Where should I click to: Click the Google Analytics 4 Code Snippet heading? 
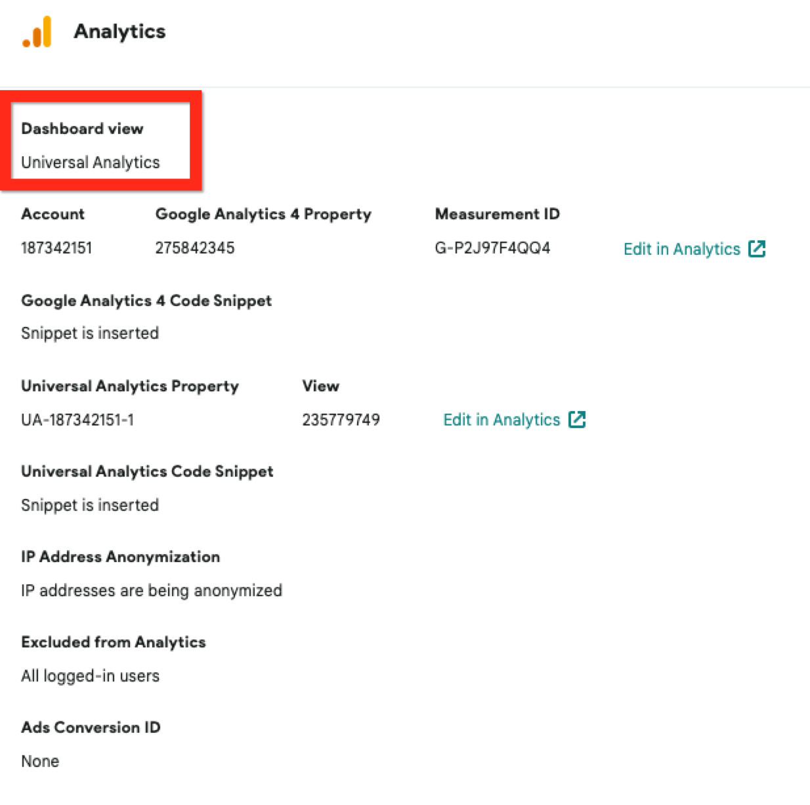146,301
